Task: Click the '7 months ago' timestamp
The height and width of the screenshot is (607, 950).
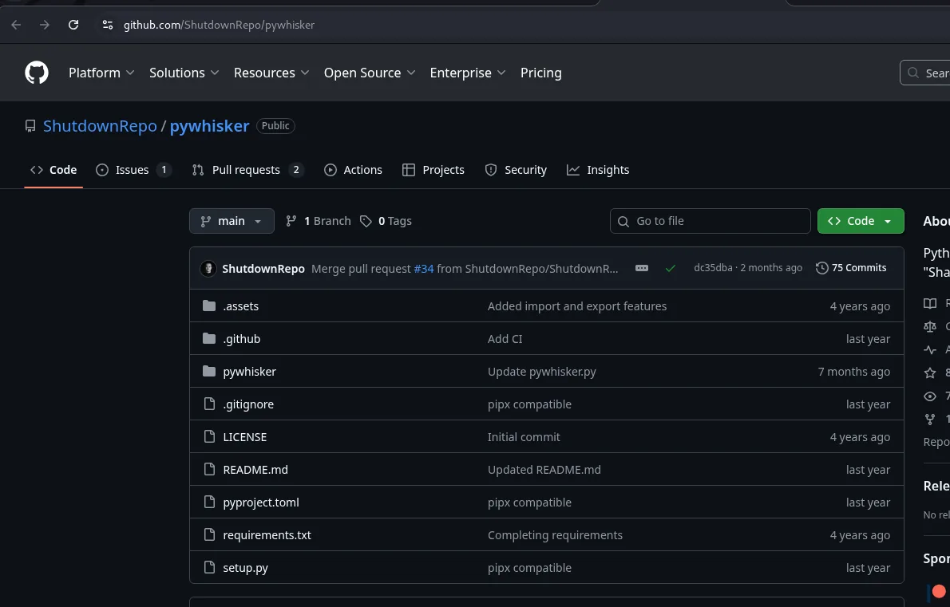Action: tap(853, 372)
